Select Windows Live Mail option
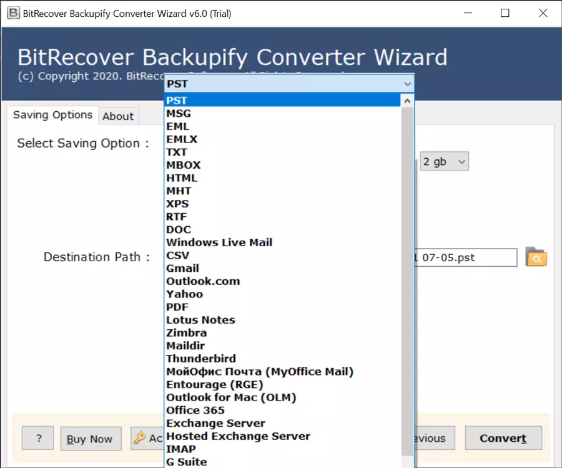Image resolution: width=562 pixels, height=468 pixels. [x=282, y=242]
